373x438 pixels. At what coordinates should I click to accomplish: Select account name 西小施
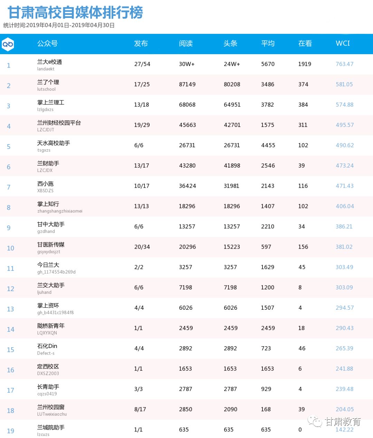(x=45, y=184)
